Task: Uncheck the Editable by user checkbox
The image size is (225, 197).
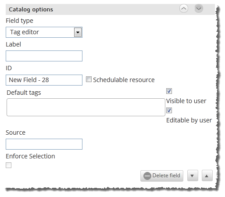Action: point(169,110)
